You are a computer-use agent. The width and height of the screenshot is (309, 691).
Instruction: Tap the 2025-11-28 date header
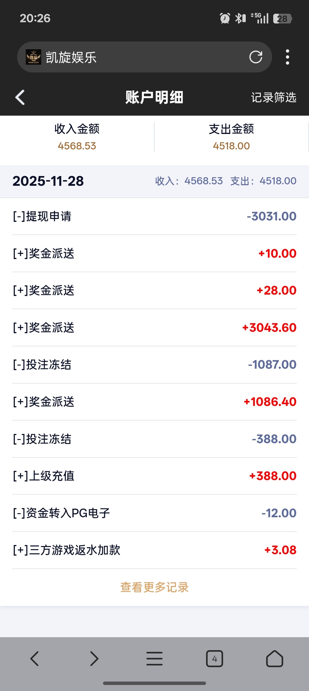point(48,181)
